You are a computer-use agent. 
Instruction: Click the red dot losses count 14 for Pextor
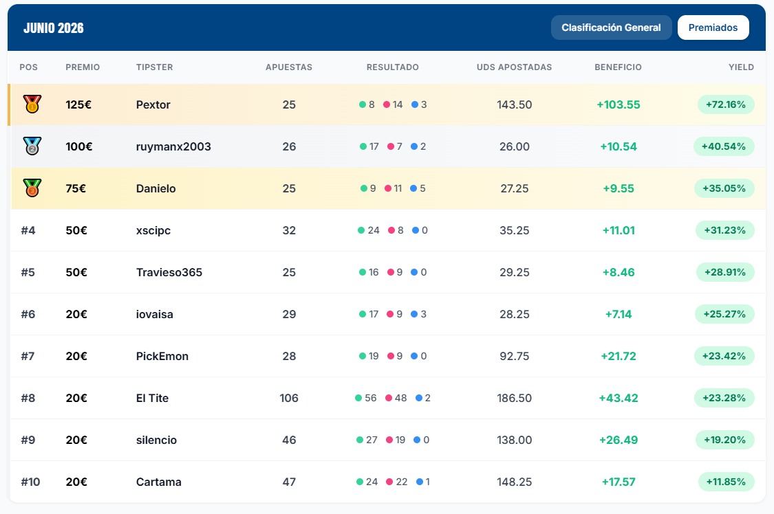[393, 104]
